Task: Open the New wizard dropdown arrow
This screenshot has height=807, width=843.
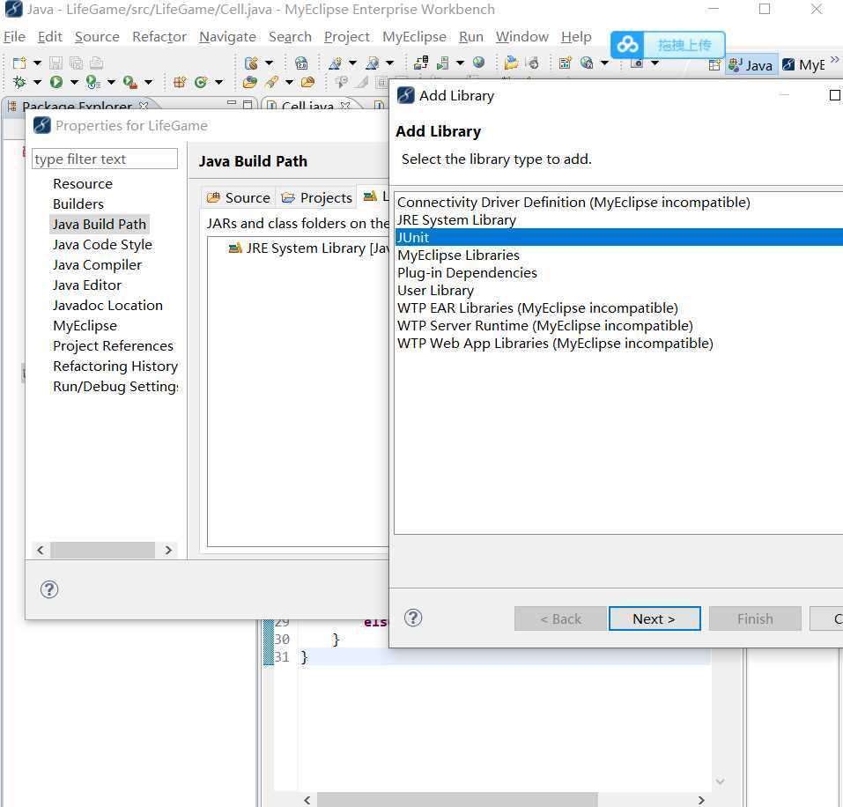Action: pos(37,63)
